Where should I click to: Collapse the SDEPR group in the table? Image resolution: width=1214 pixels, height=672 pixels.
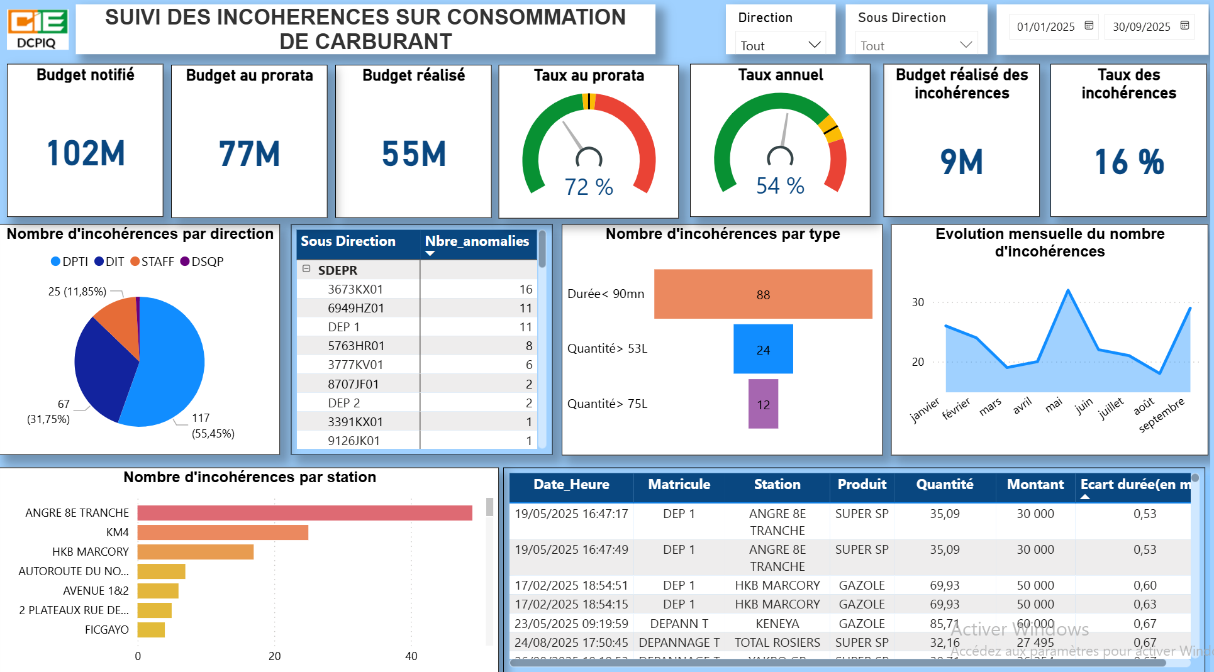[x=306, y=270]
